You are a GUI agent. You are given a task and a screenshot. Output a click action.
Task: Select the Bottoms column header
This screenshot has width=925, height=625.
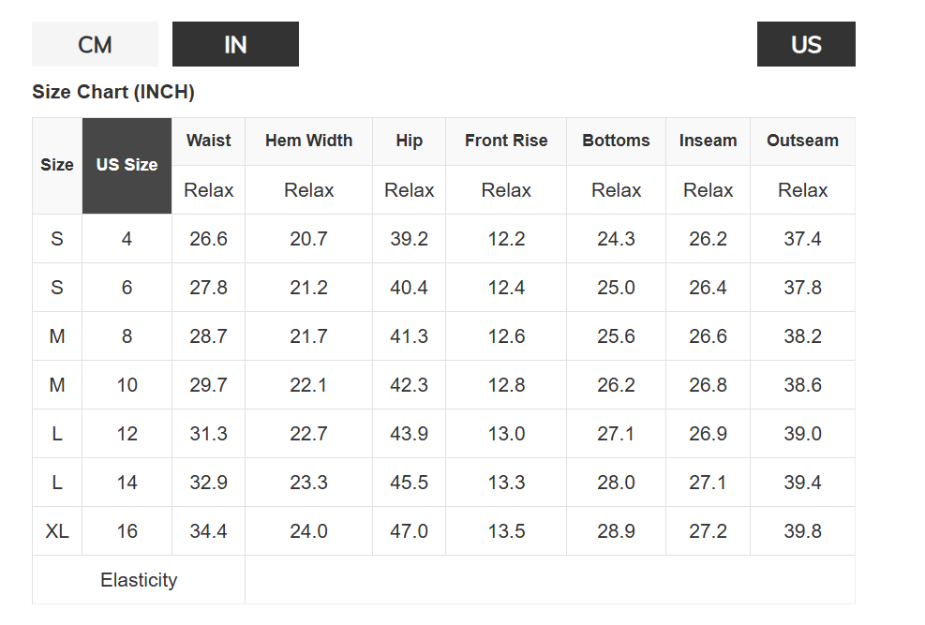click(x=616, y=141)
